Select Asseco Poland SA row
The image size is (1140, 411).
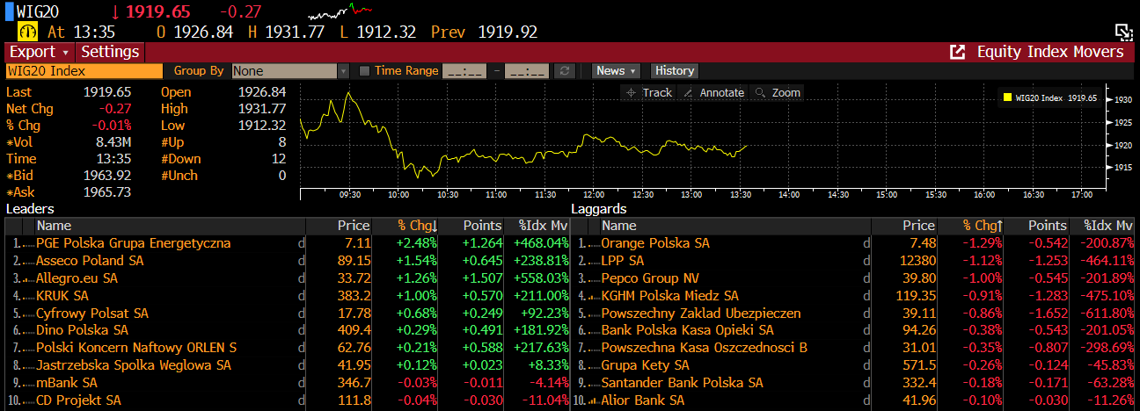[288, 261]
